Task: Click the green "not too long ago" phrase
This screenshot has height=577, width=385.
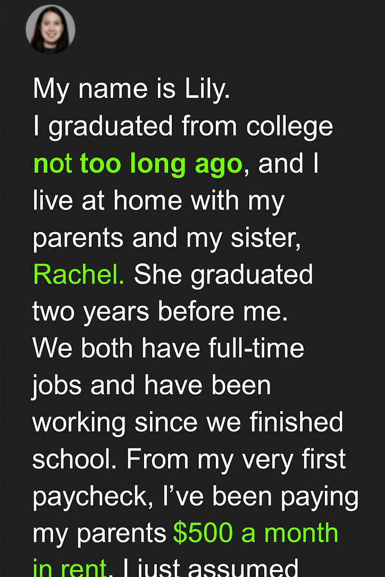Action: pyautogui.click(x=138, y=164)
